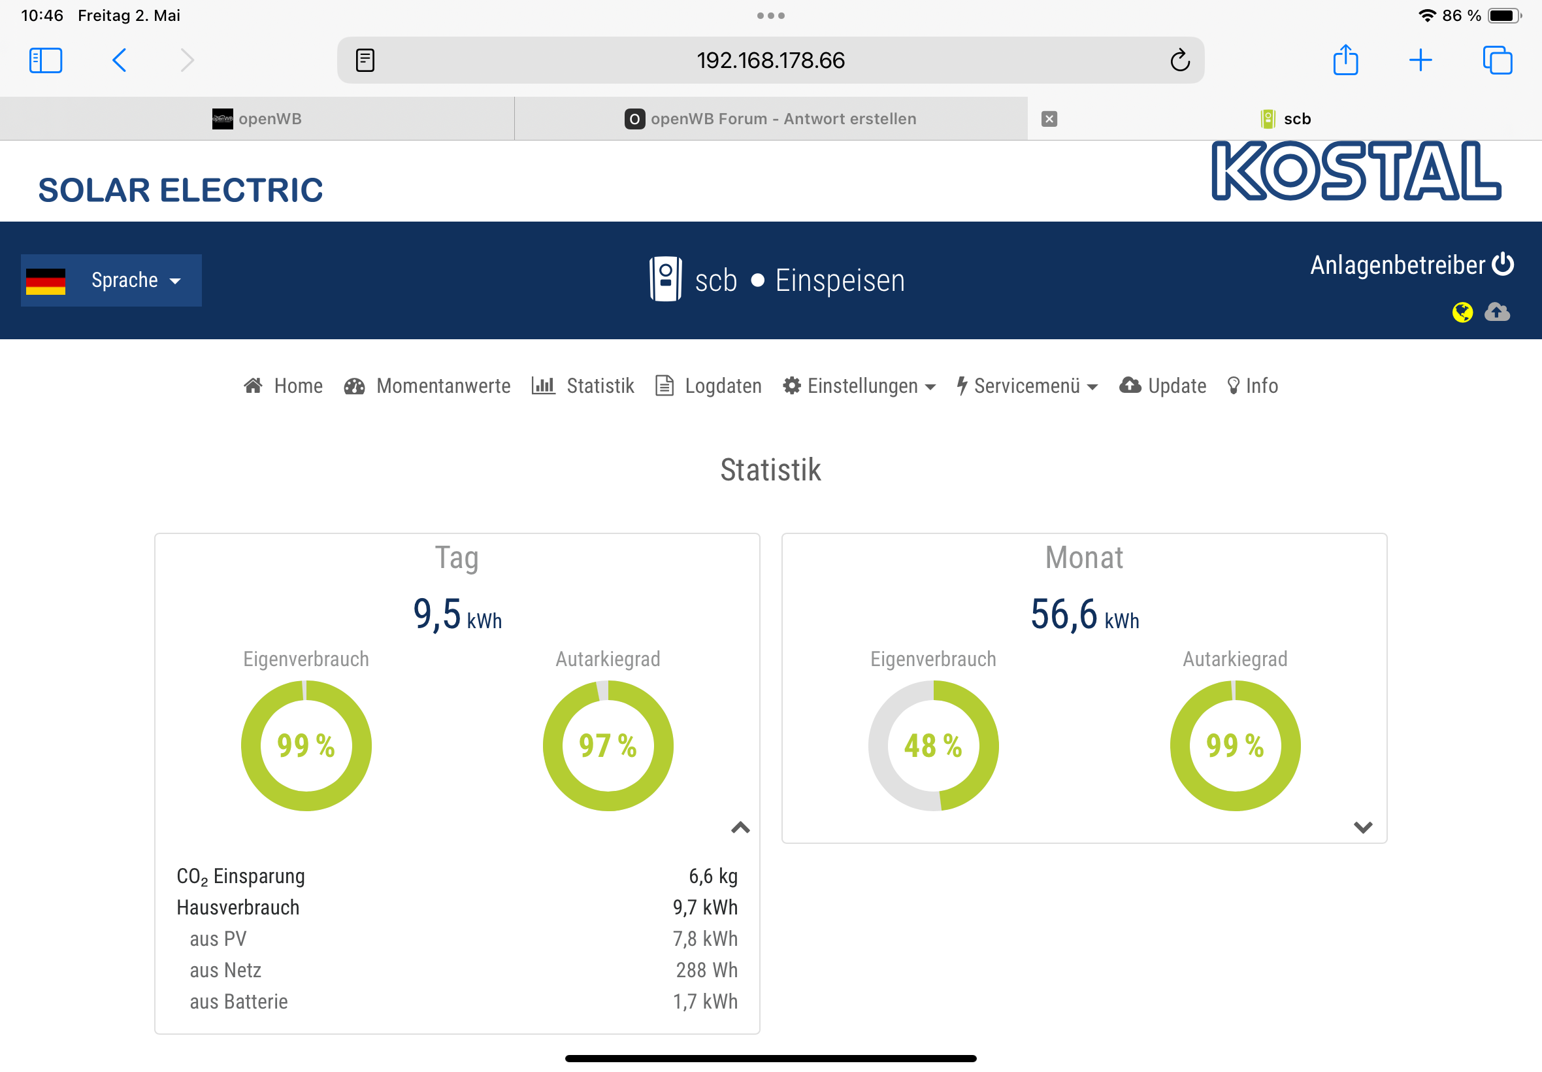Switch to the openWB tab

click(257, 119)
